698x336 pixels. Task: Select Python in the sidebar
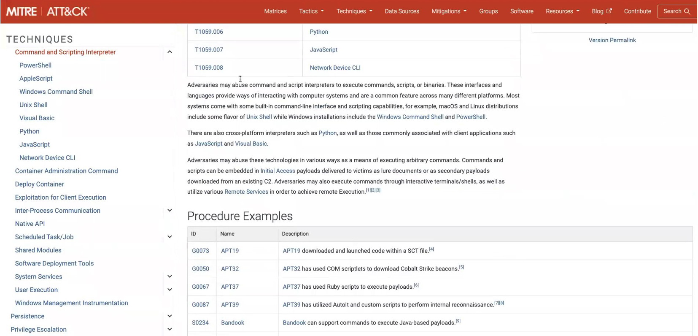30,131
